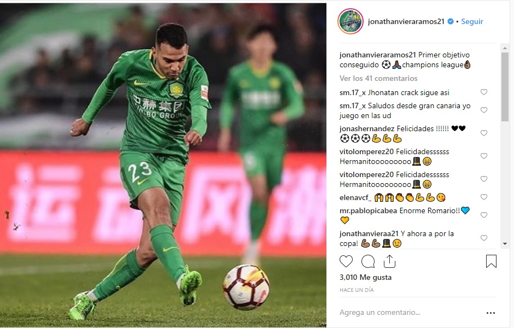514x328 pixels.
Task: Click the comments scrollbar up arrow
Action: coord(505,48)
